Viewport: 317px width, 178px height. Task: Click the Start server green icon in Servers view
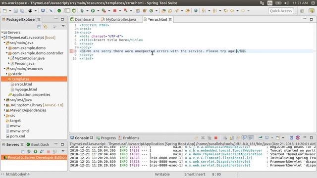(35, 152)
